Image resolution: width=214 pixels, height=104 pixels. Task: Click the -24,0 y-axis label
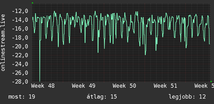[x=20, y=64]
